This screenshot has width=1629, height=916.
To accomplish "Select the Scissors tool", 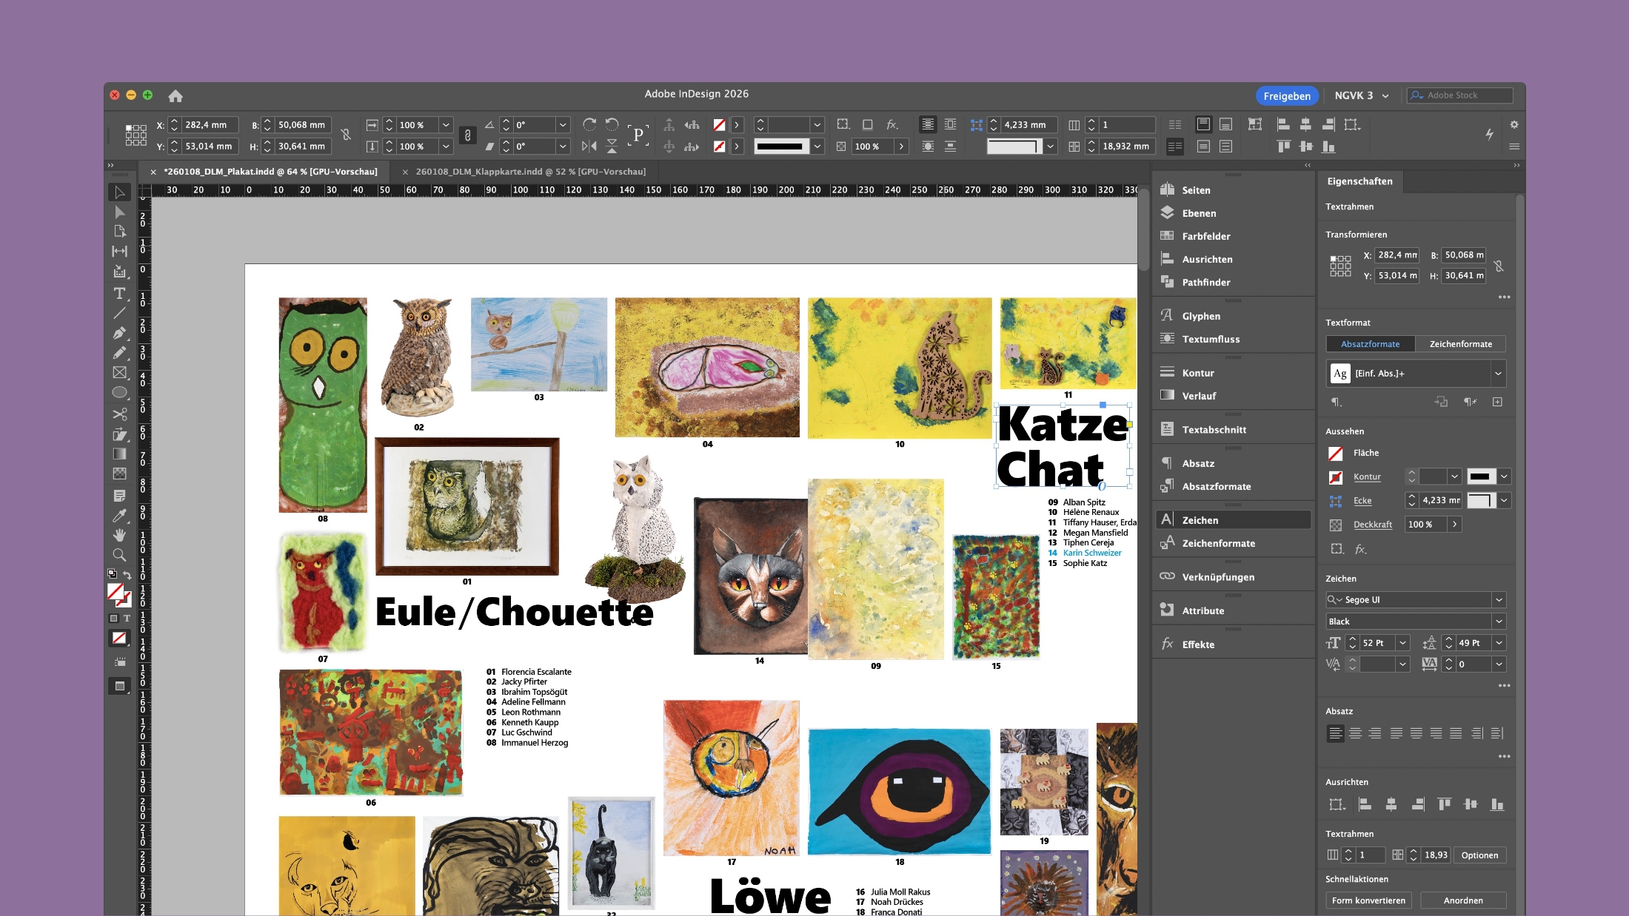I will click(x=119, y=414).
